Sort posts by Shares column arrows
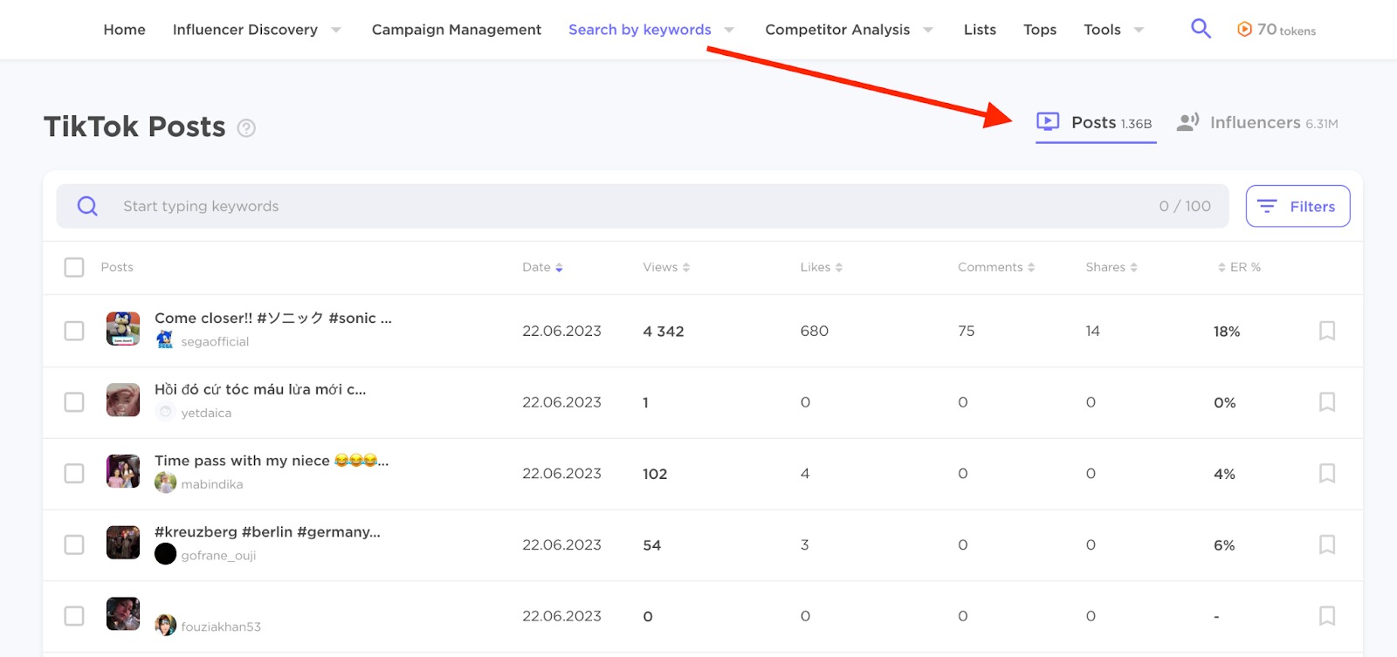 [x=1133, y=268]
